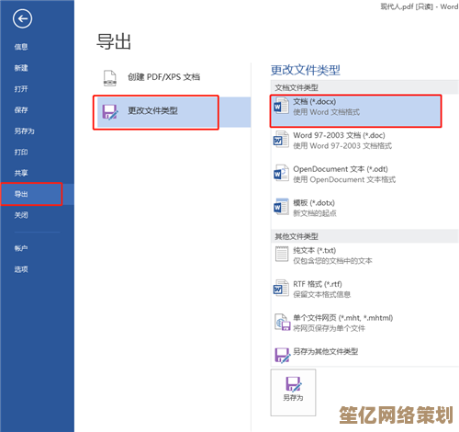Click the Word icon beside 文档 (*.docx)
Viewport: 459px width, 432px height.
[281, 106]
